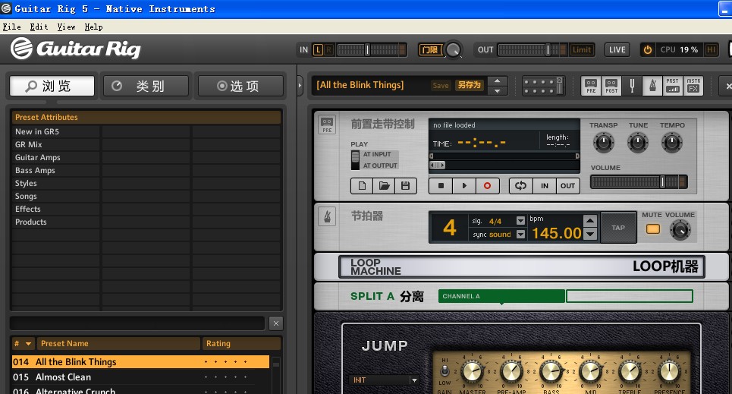Open the Edit menu
Image resolution: width=732 pixels, height=394 pixels.
[x=39, y=27]
